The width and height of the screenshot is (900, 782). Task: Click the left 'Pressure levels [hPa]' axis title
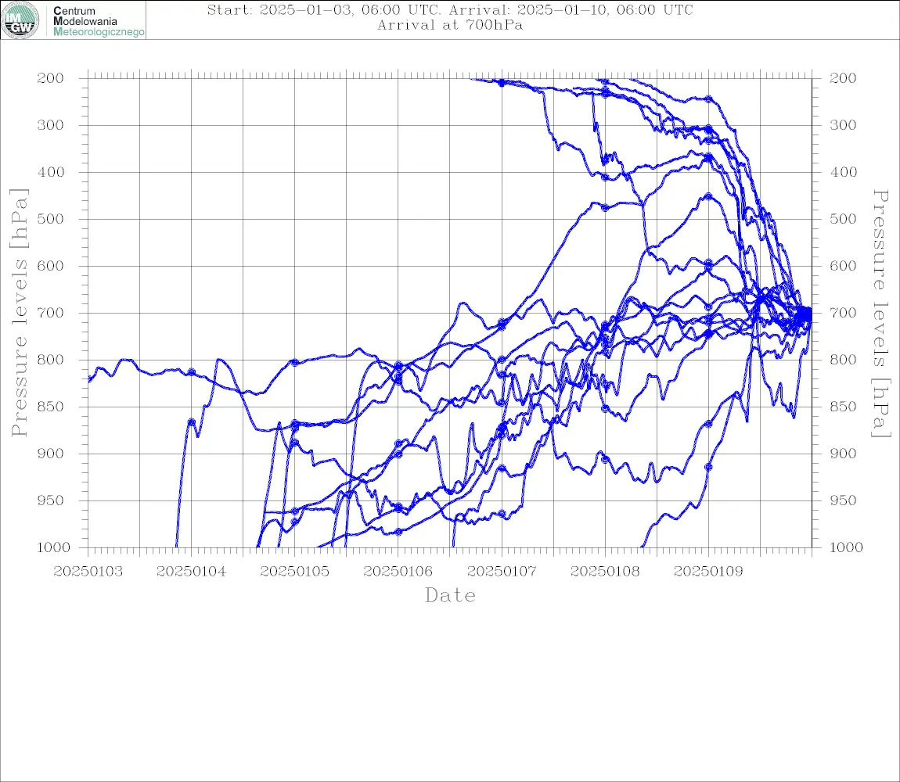[x=19, y=313]
